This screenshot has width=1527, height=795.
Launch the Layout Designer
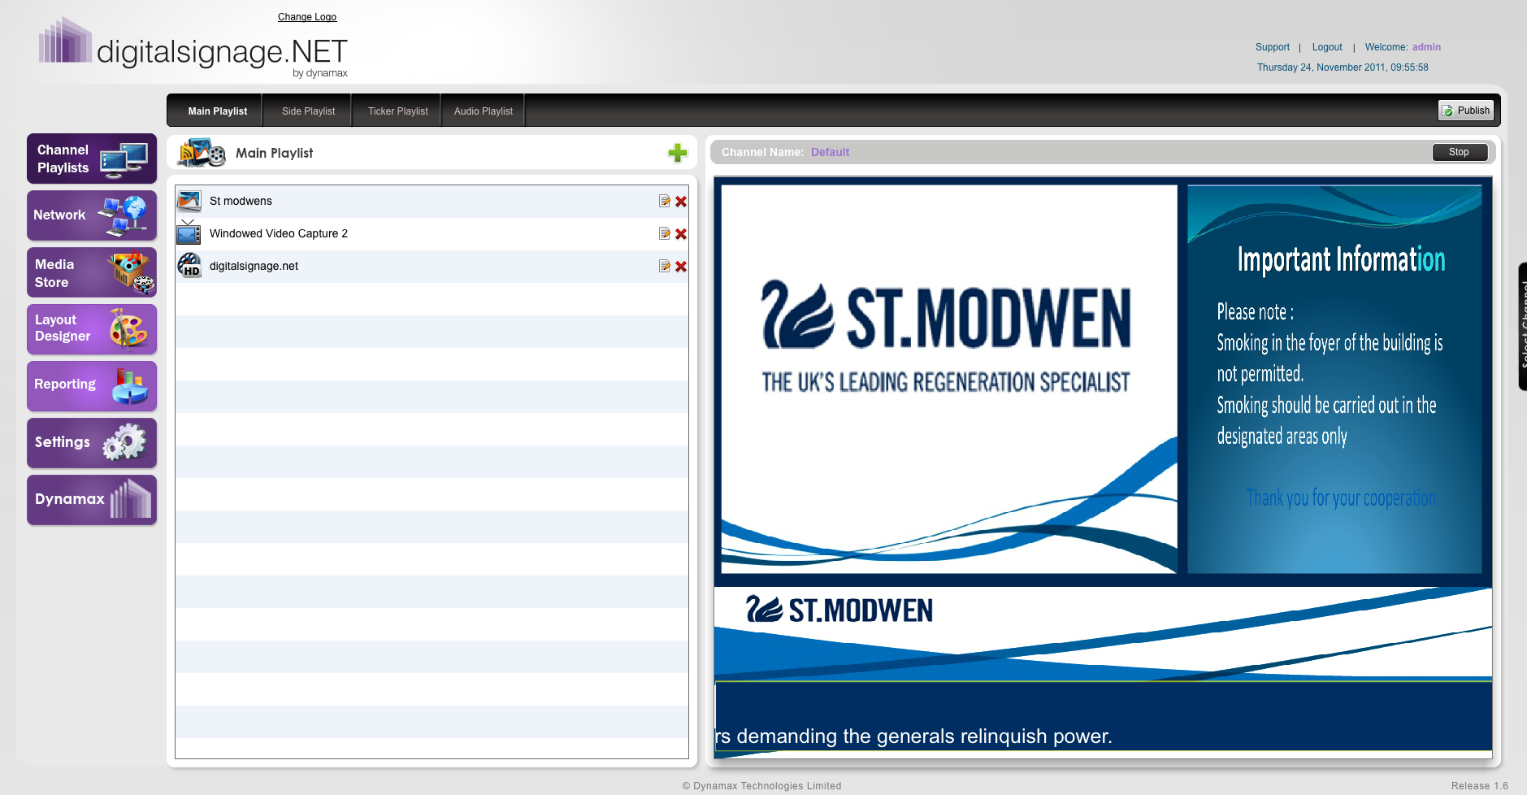tap(92, 329)
